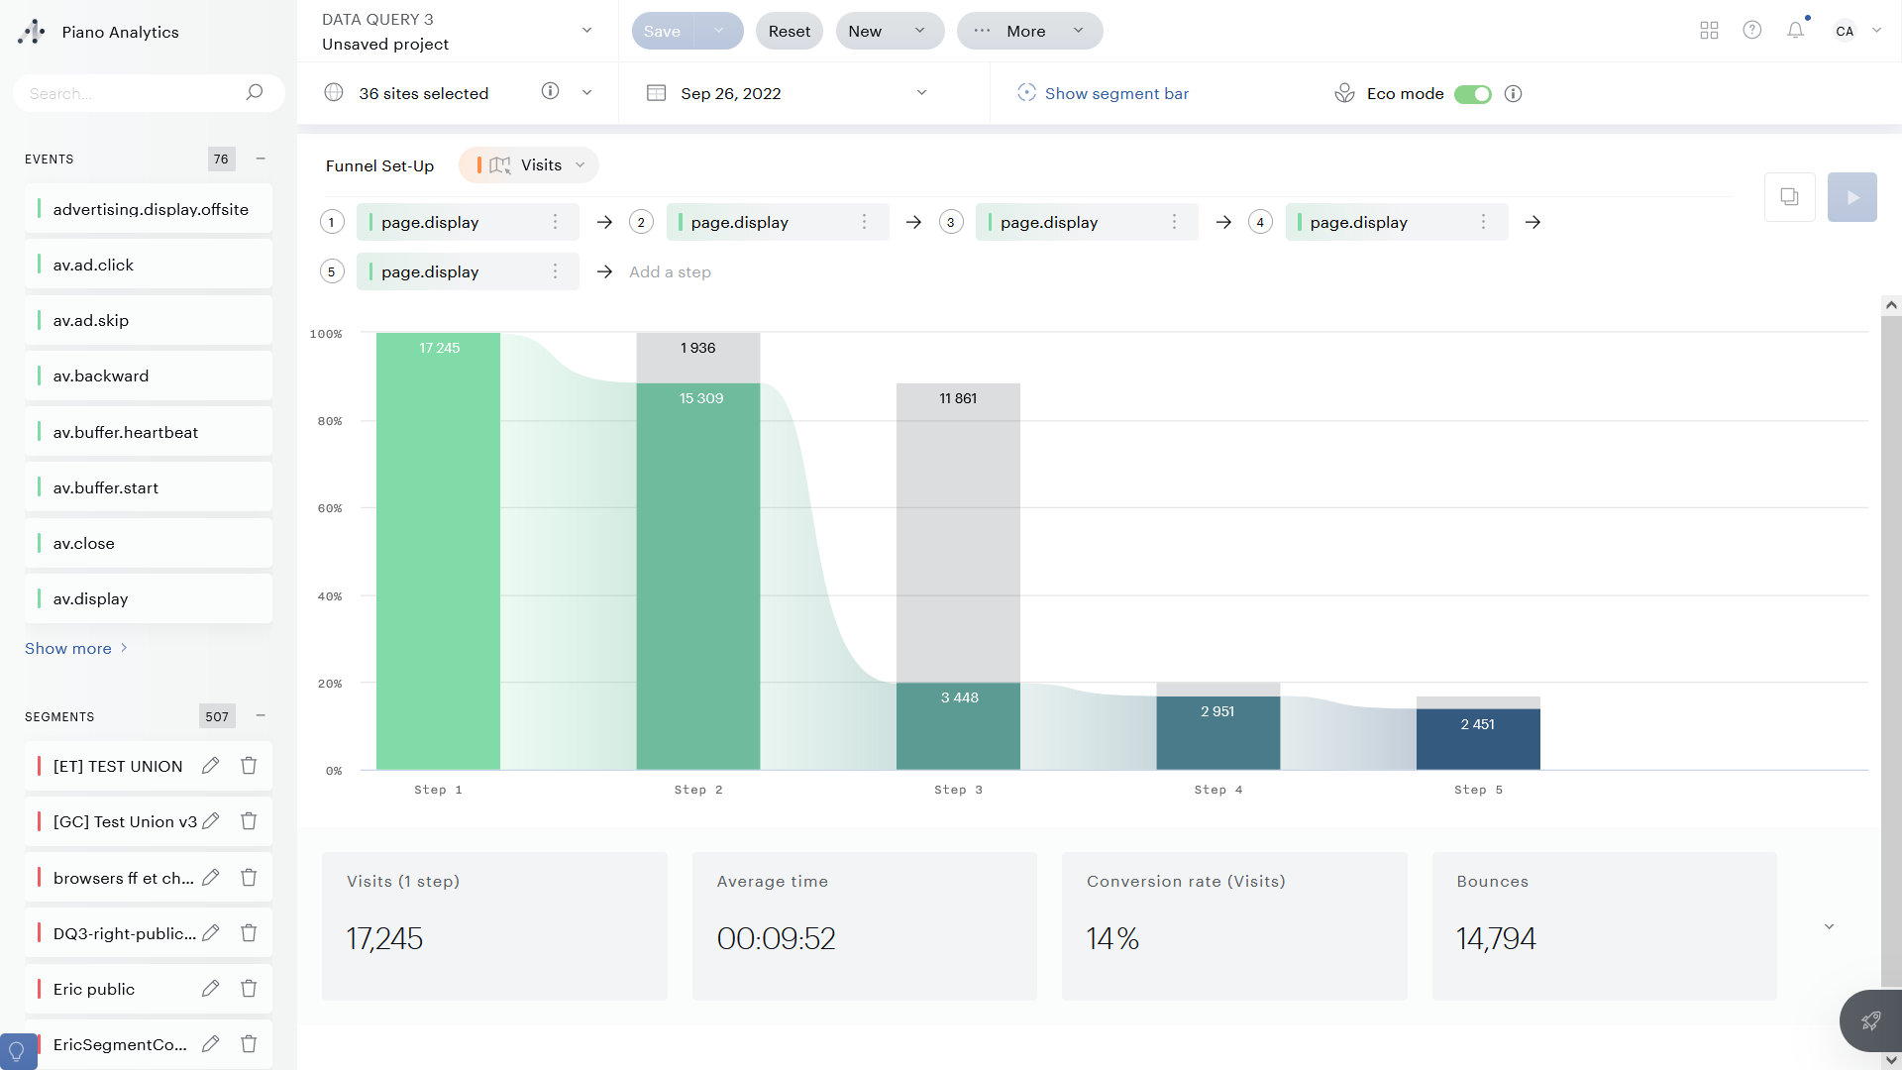Delete the [ET] TEST UNION segment

point(249,766)
